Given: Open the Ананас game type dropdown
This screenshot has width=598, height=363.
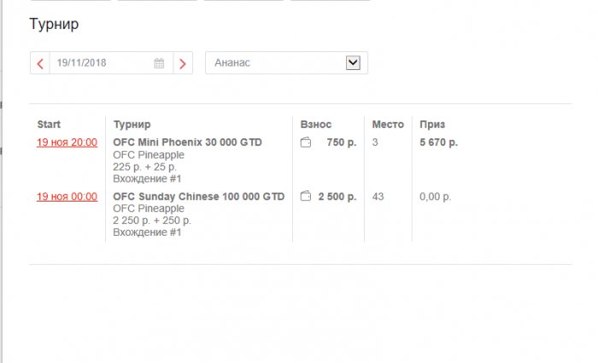Looking at the screenshot, I should (x=286, y=63).
